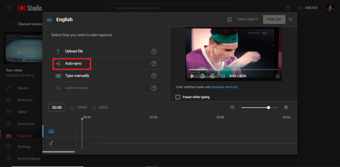Choose Upload file option
The image size is (340, 167).
pos(106,51)
